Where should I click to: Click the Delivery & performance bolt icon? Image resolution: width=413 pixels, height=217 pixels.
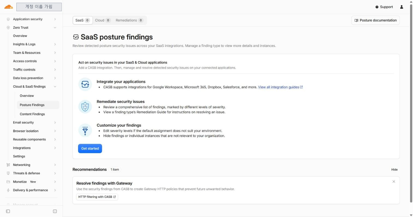click(8, 190)
